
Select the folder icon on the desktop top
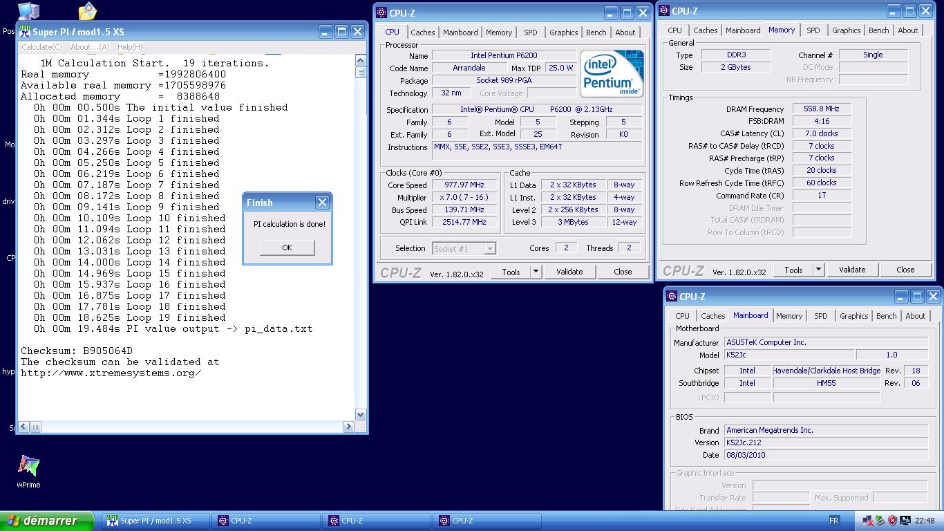pyautogui.click(x=88, y=10)
